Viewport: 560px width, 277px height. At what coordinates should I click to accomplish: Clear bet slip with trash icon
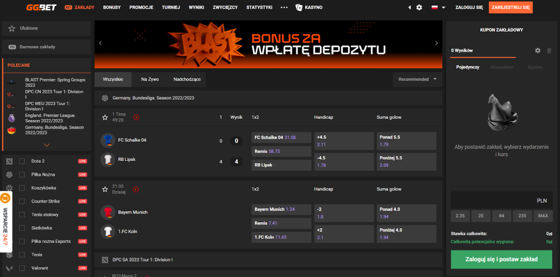[x=549, y=51]
